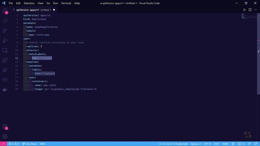
Task: Open the Help menu
Action: (x=77, y=3)
